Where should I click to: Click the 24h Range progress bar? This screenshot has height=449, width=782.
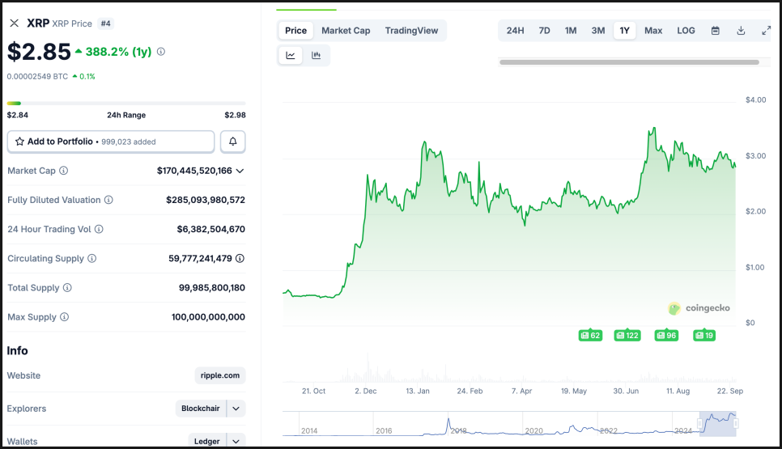pyautogui.click(x=126, y=104)
